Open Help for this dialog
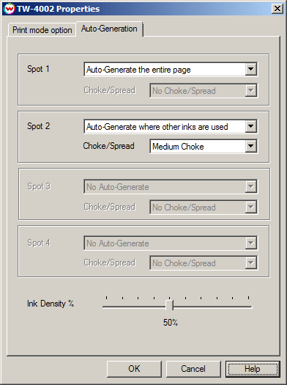Image resolution: width=287 pixels, height=385 pixels. coord(253,369)
